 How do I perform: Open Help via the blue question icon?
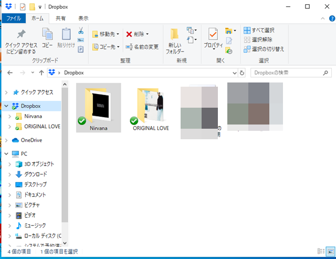coord(332,19)
